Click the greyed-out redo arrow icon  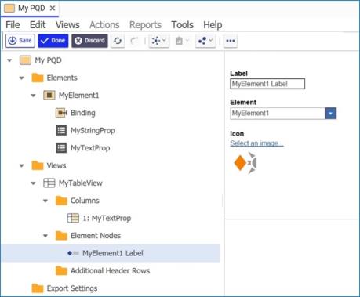tap(134, 41)
